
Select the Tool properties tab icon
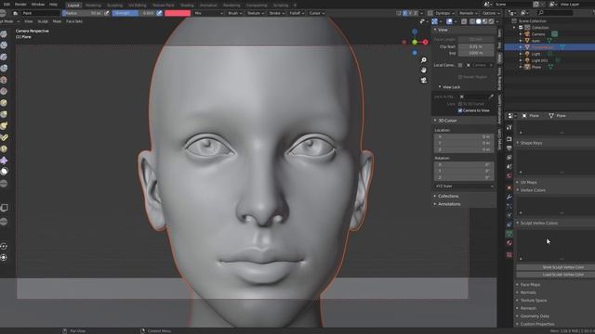(509, 128)
